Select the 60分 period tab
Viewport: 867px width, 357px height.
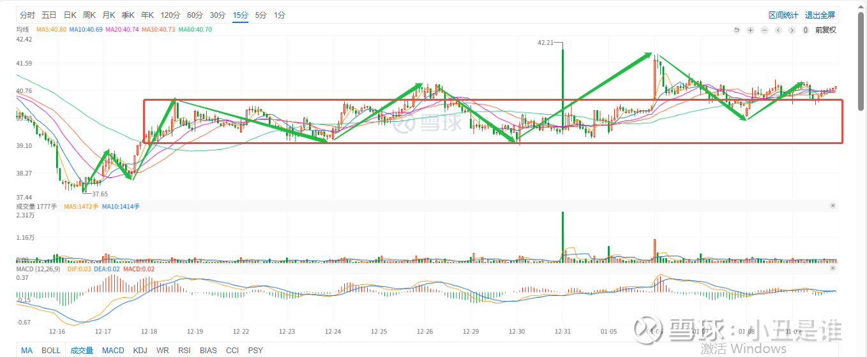[x=195, y=15]
